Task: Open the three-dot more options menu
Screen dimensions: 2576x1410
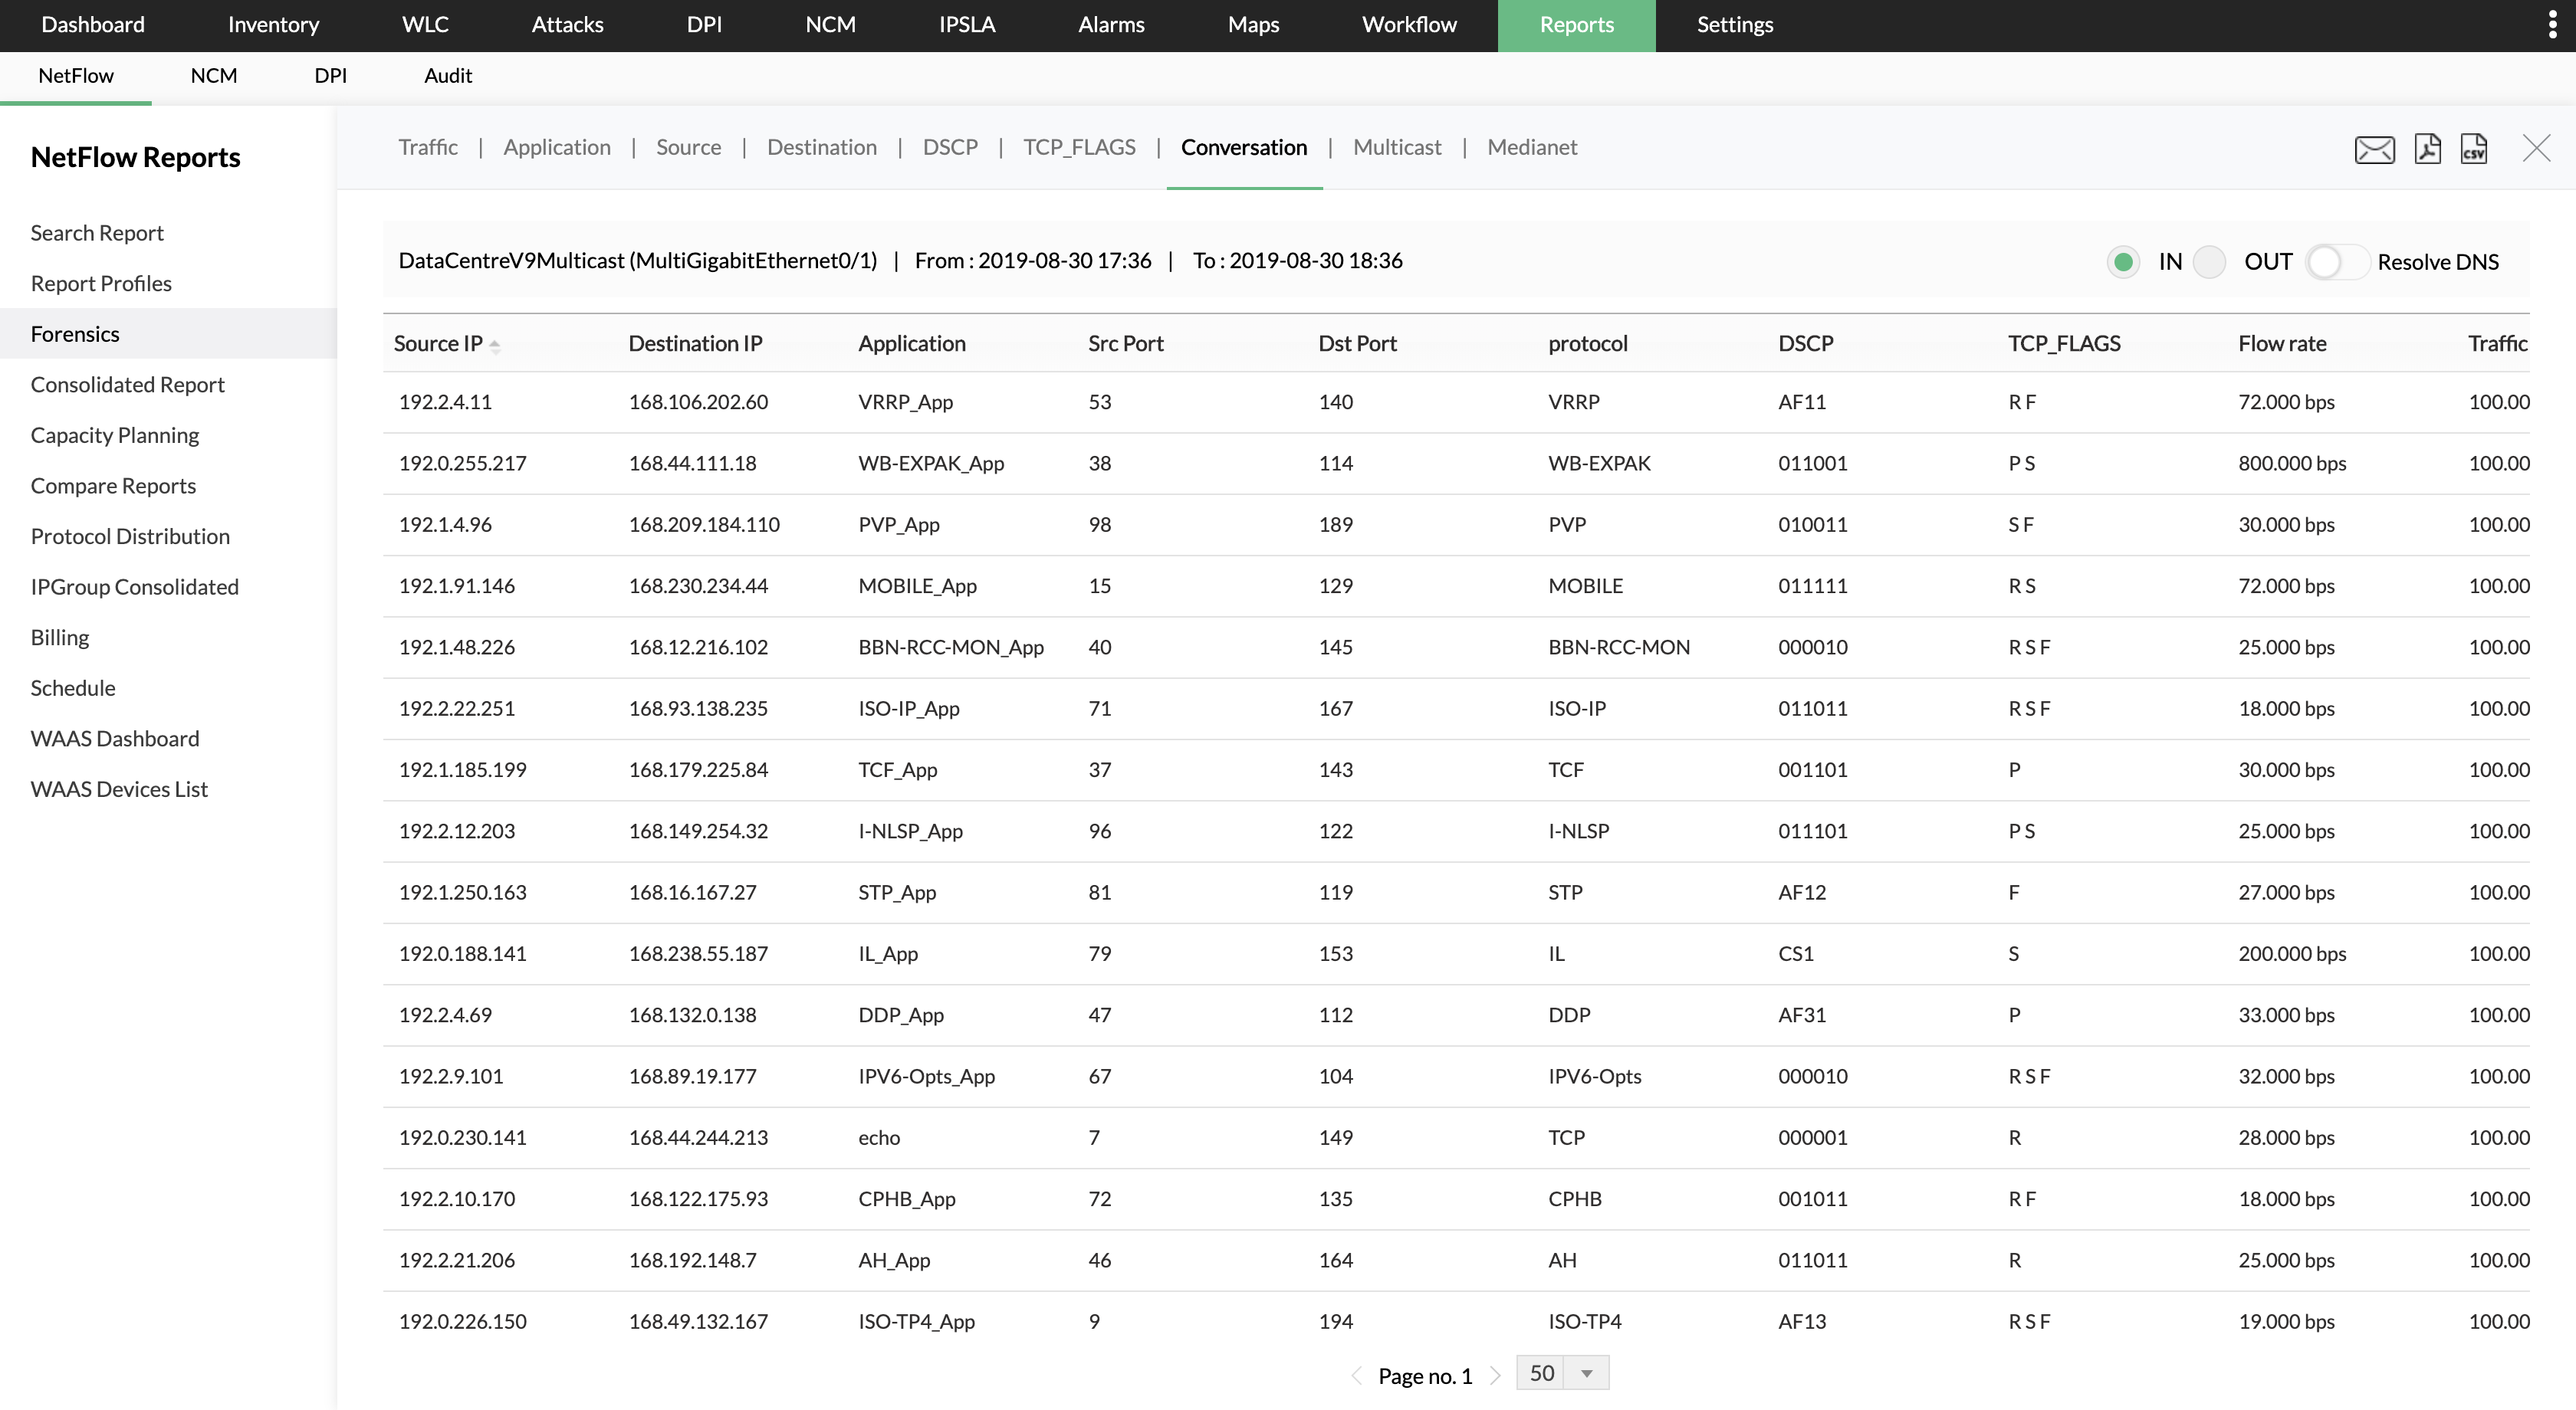Action: pos(2553,25)
